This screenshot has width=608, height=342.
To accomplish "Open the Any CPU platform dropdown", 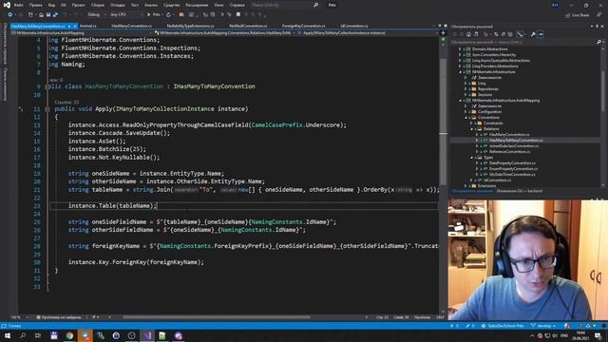I will (126, 15).
